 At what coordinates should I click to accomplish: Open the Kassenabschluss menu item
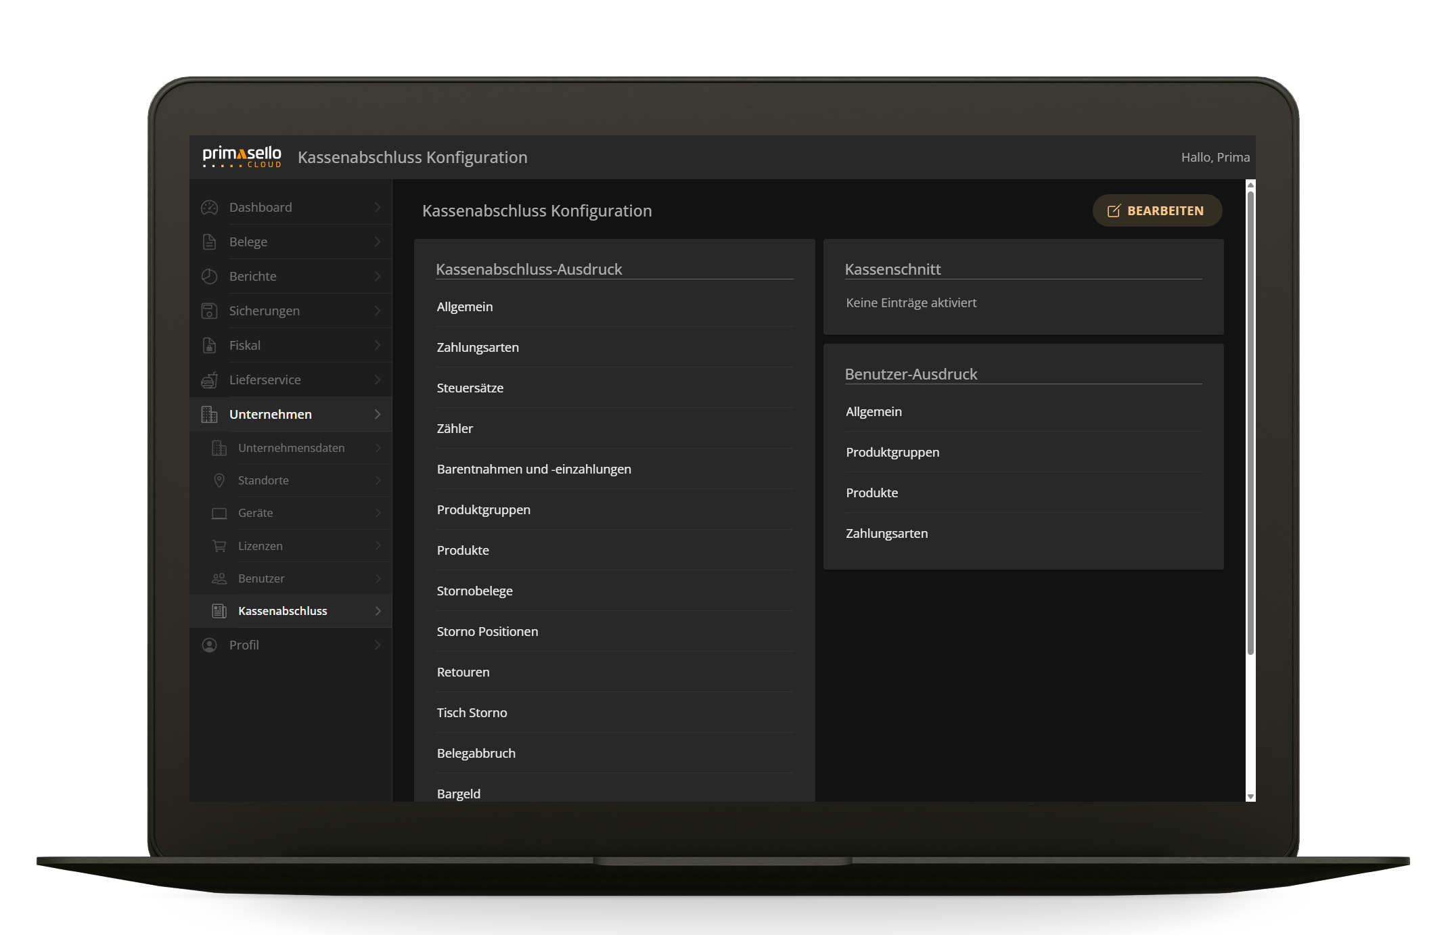point(282,610)
